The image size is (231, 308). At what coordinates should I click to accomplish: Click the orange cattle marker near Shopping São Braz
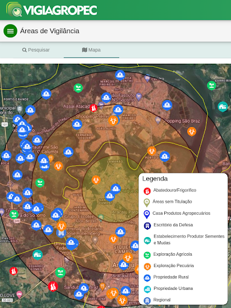192,132
